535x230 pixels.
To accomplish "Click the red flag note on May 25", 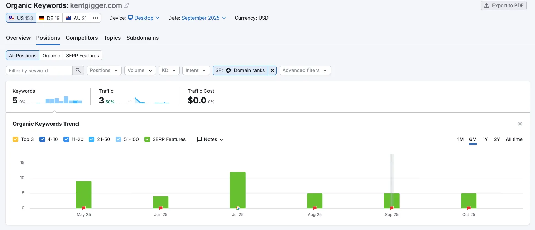I will click(x=84, y=208).
